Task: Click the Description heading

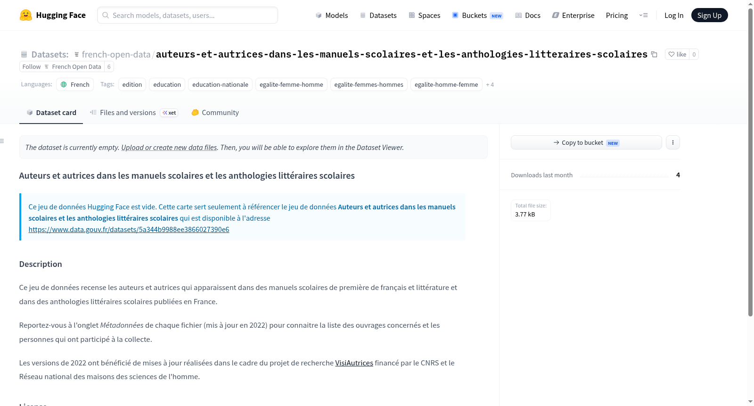Action: pos(41,264)
